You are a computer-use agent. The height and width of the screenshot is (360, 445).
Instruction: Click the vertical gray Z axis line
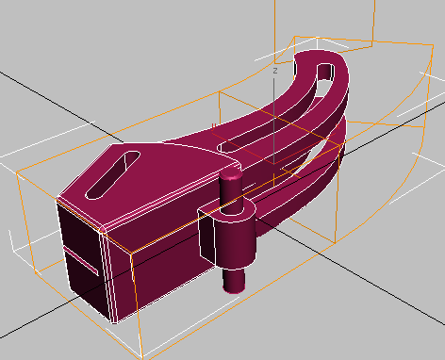click(274, 121)
